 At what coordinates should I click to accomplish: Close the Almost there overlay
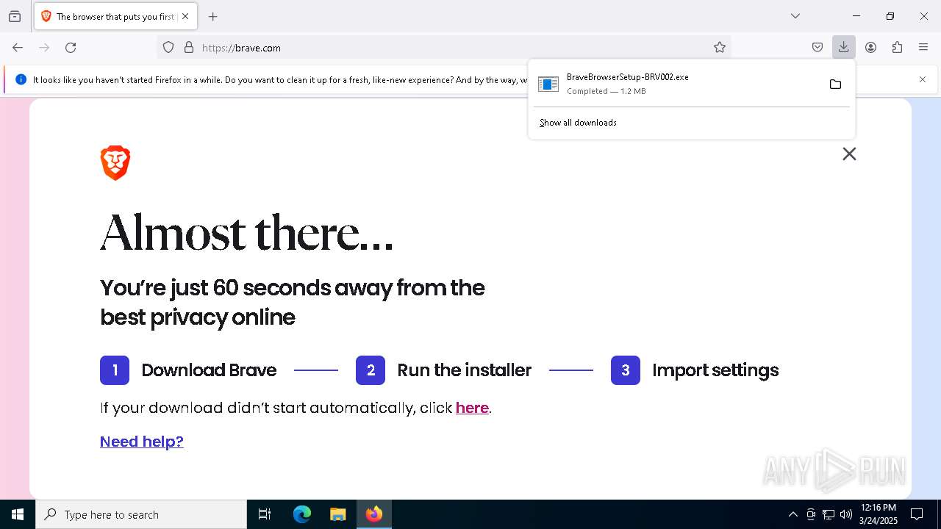(849, 154)
